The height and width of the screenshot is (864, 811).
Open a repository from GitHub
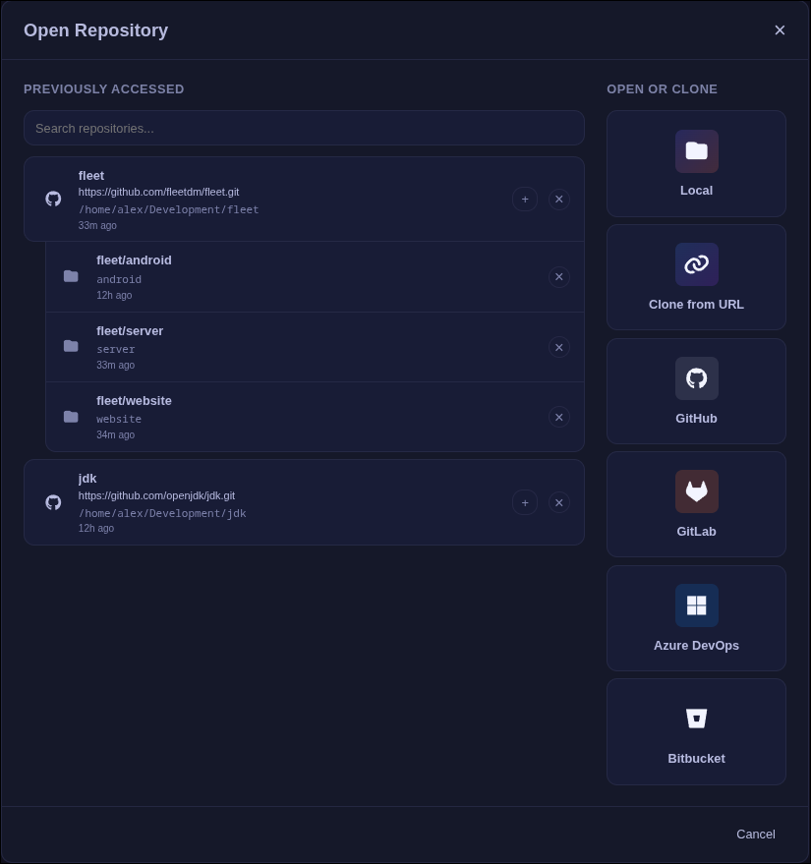696,390
